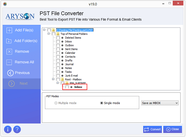
Task: Select the Junk E-mail label
Action: [71, 75]
